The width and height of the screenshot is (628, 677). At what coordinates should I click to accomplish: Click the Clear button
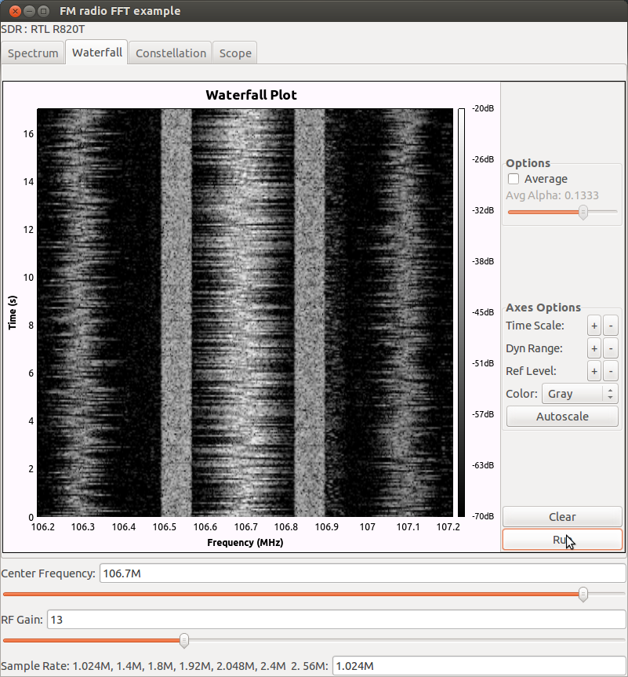[x=562, y=517]
